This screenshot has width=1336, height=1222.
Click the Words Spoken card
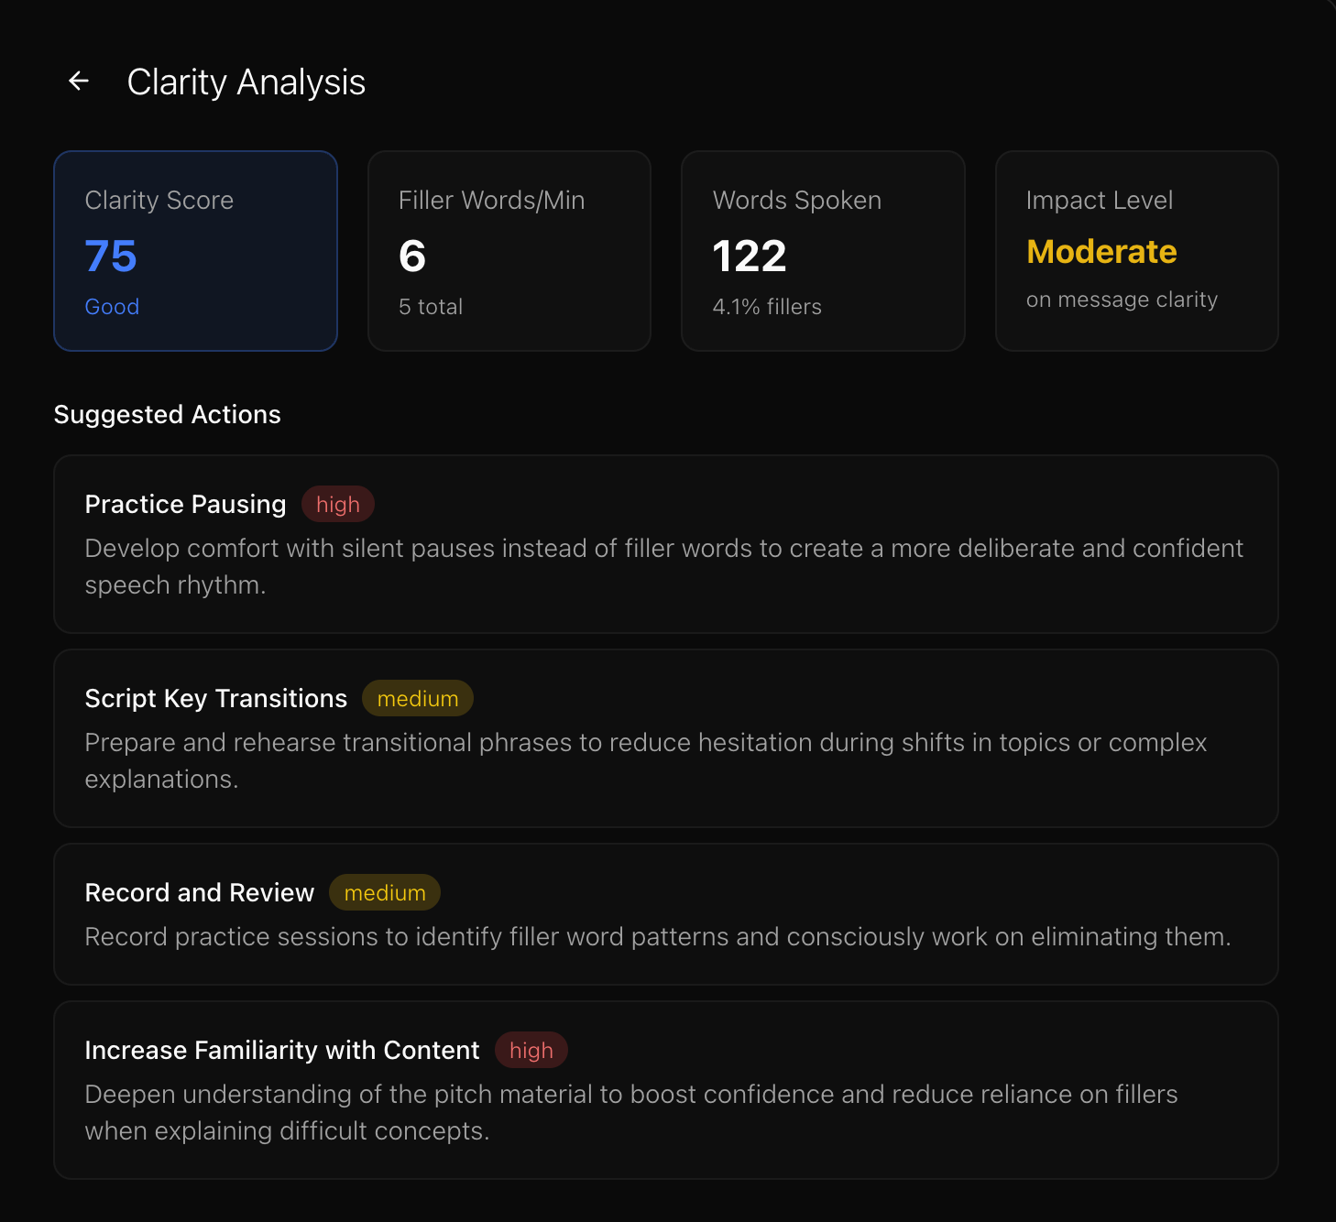click(x=822, y=250)
